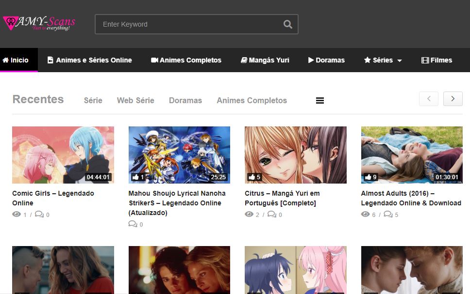Go to Inicio home tab
The width and height of the screenshot is (470, 294).
[19, 60]
